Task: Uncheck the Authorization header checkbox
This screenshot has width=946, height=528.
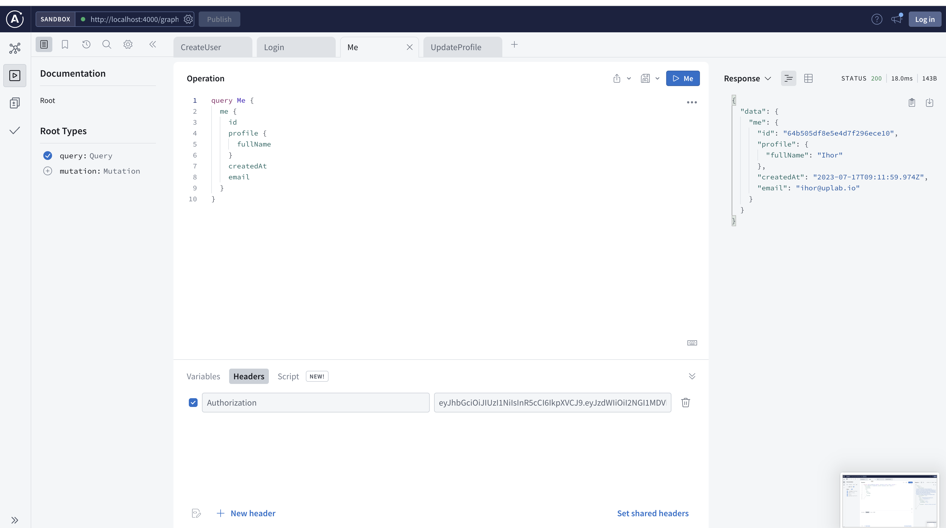Action: click(193, 403)
